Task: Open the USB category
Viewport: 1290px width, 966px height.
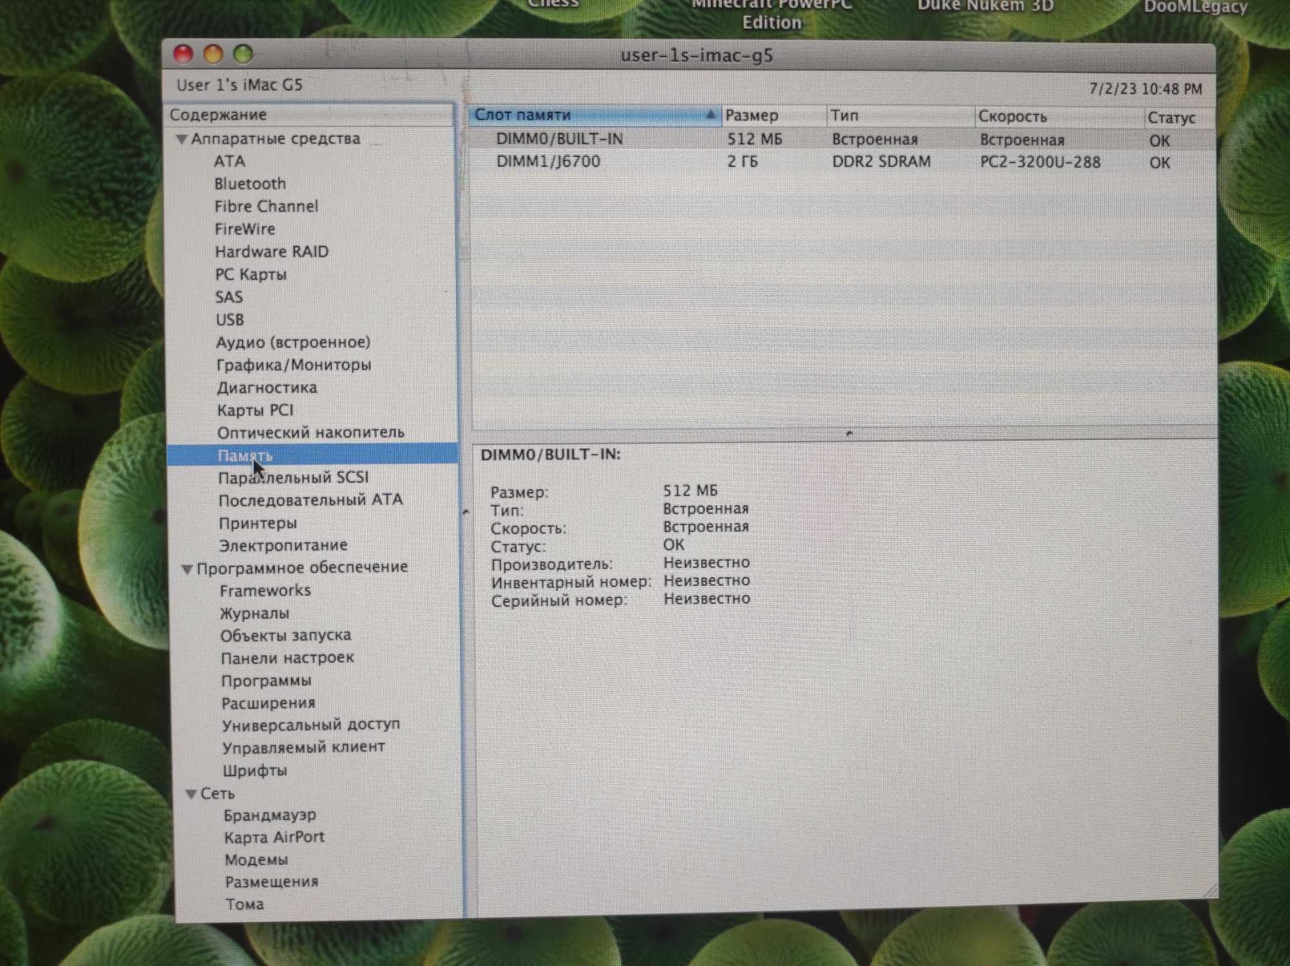Action: 230,319
